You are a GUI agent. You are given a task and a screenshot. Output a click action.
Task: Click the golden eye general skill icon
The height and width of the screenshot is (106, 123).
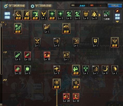point(86,15)
